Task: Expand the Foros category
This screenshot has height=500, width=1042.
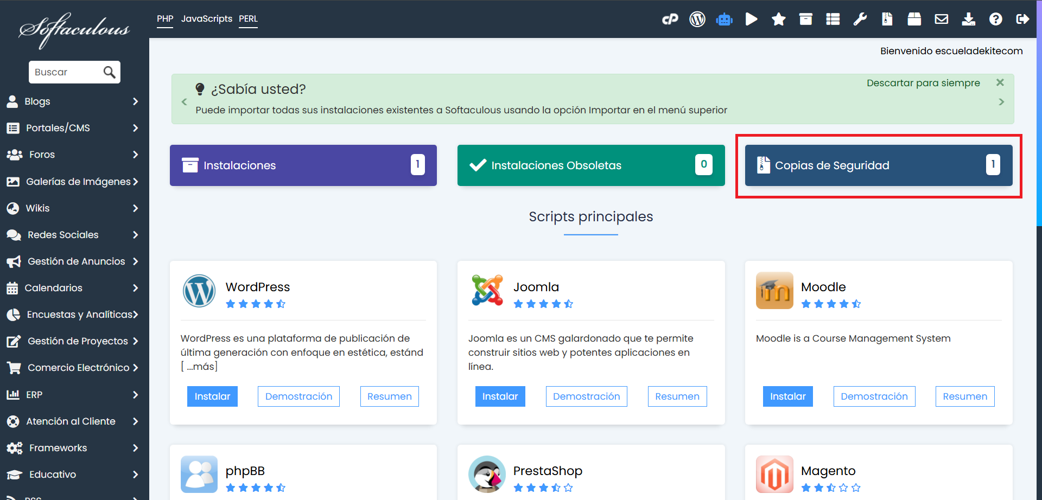Action: (74, 155)
